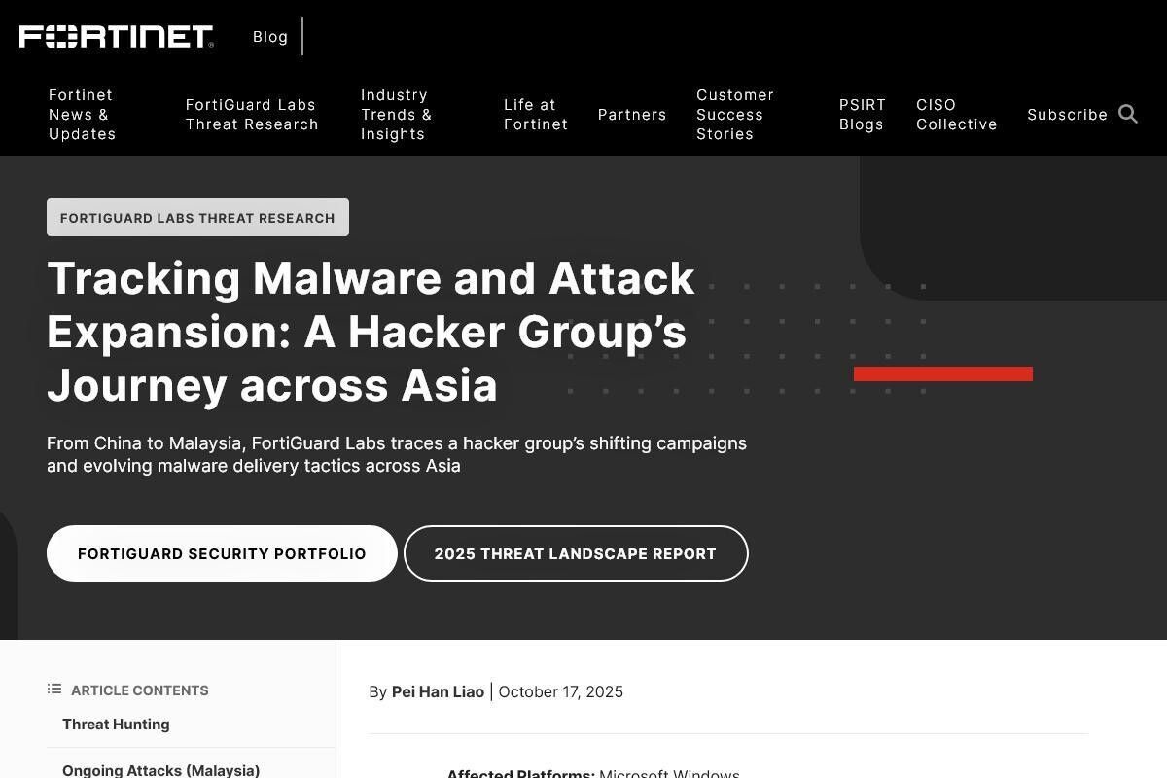Open 2025 Threat Landscape Report

tap(576, 553)
